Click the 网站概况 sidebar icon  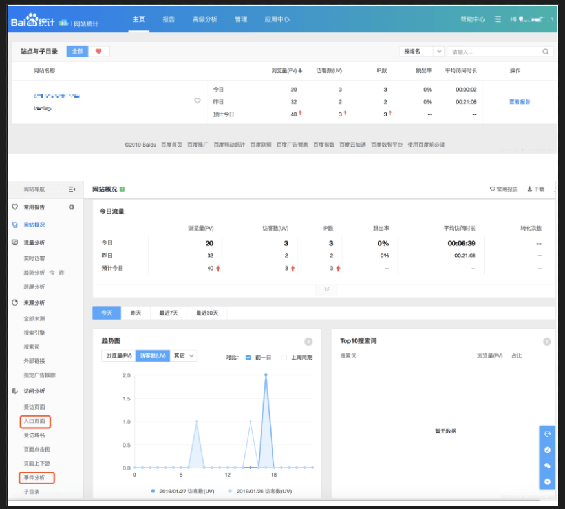(15, 225)
